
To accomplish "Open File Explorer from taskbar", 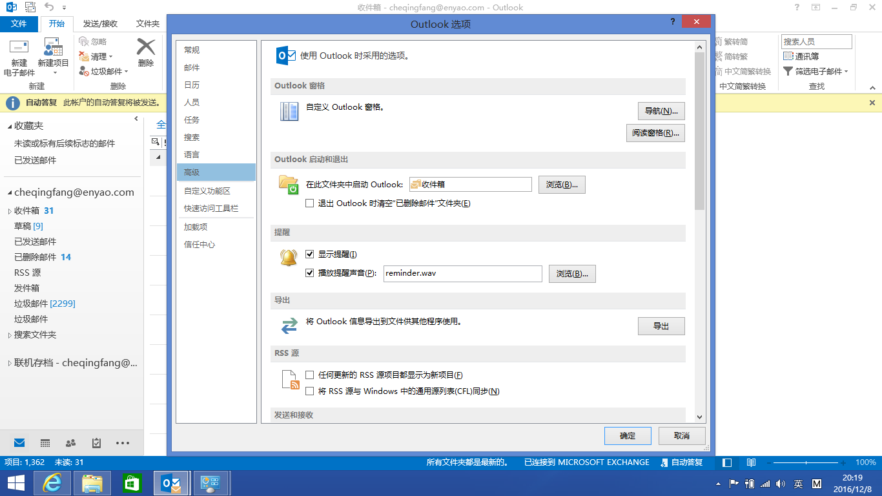I will [x=92, y=483].
